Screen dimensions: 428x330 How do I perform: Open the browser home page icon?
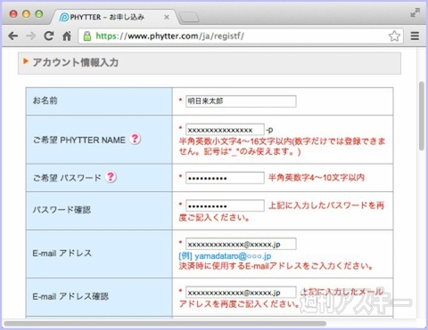click(67, 36)
